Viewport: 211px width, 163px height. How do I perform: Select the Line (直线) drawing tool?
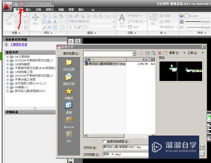pos(9,19)
